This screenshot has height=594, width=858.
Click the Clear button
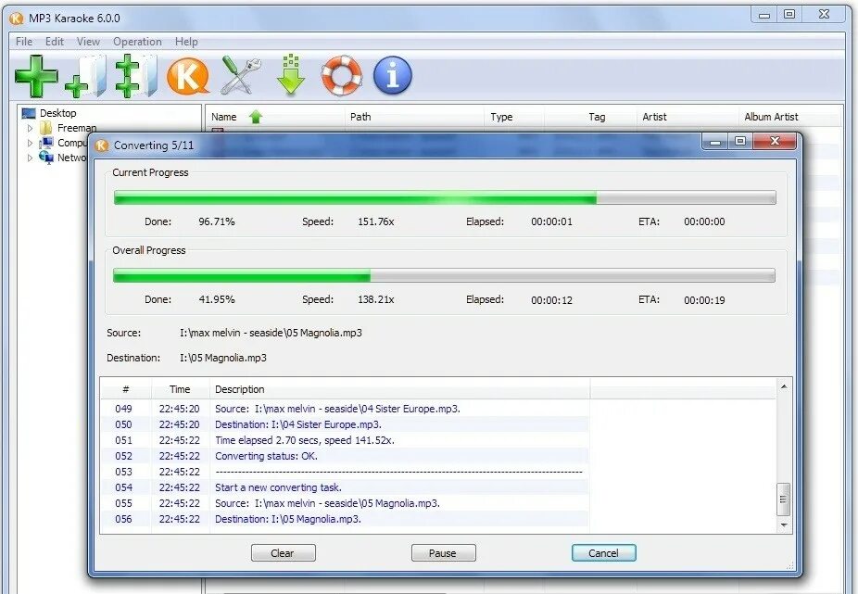[283, 553]
